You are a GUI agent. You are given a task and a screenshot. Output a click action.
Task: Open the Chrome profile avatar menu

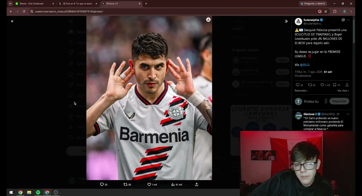344,11
